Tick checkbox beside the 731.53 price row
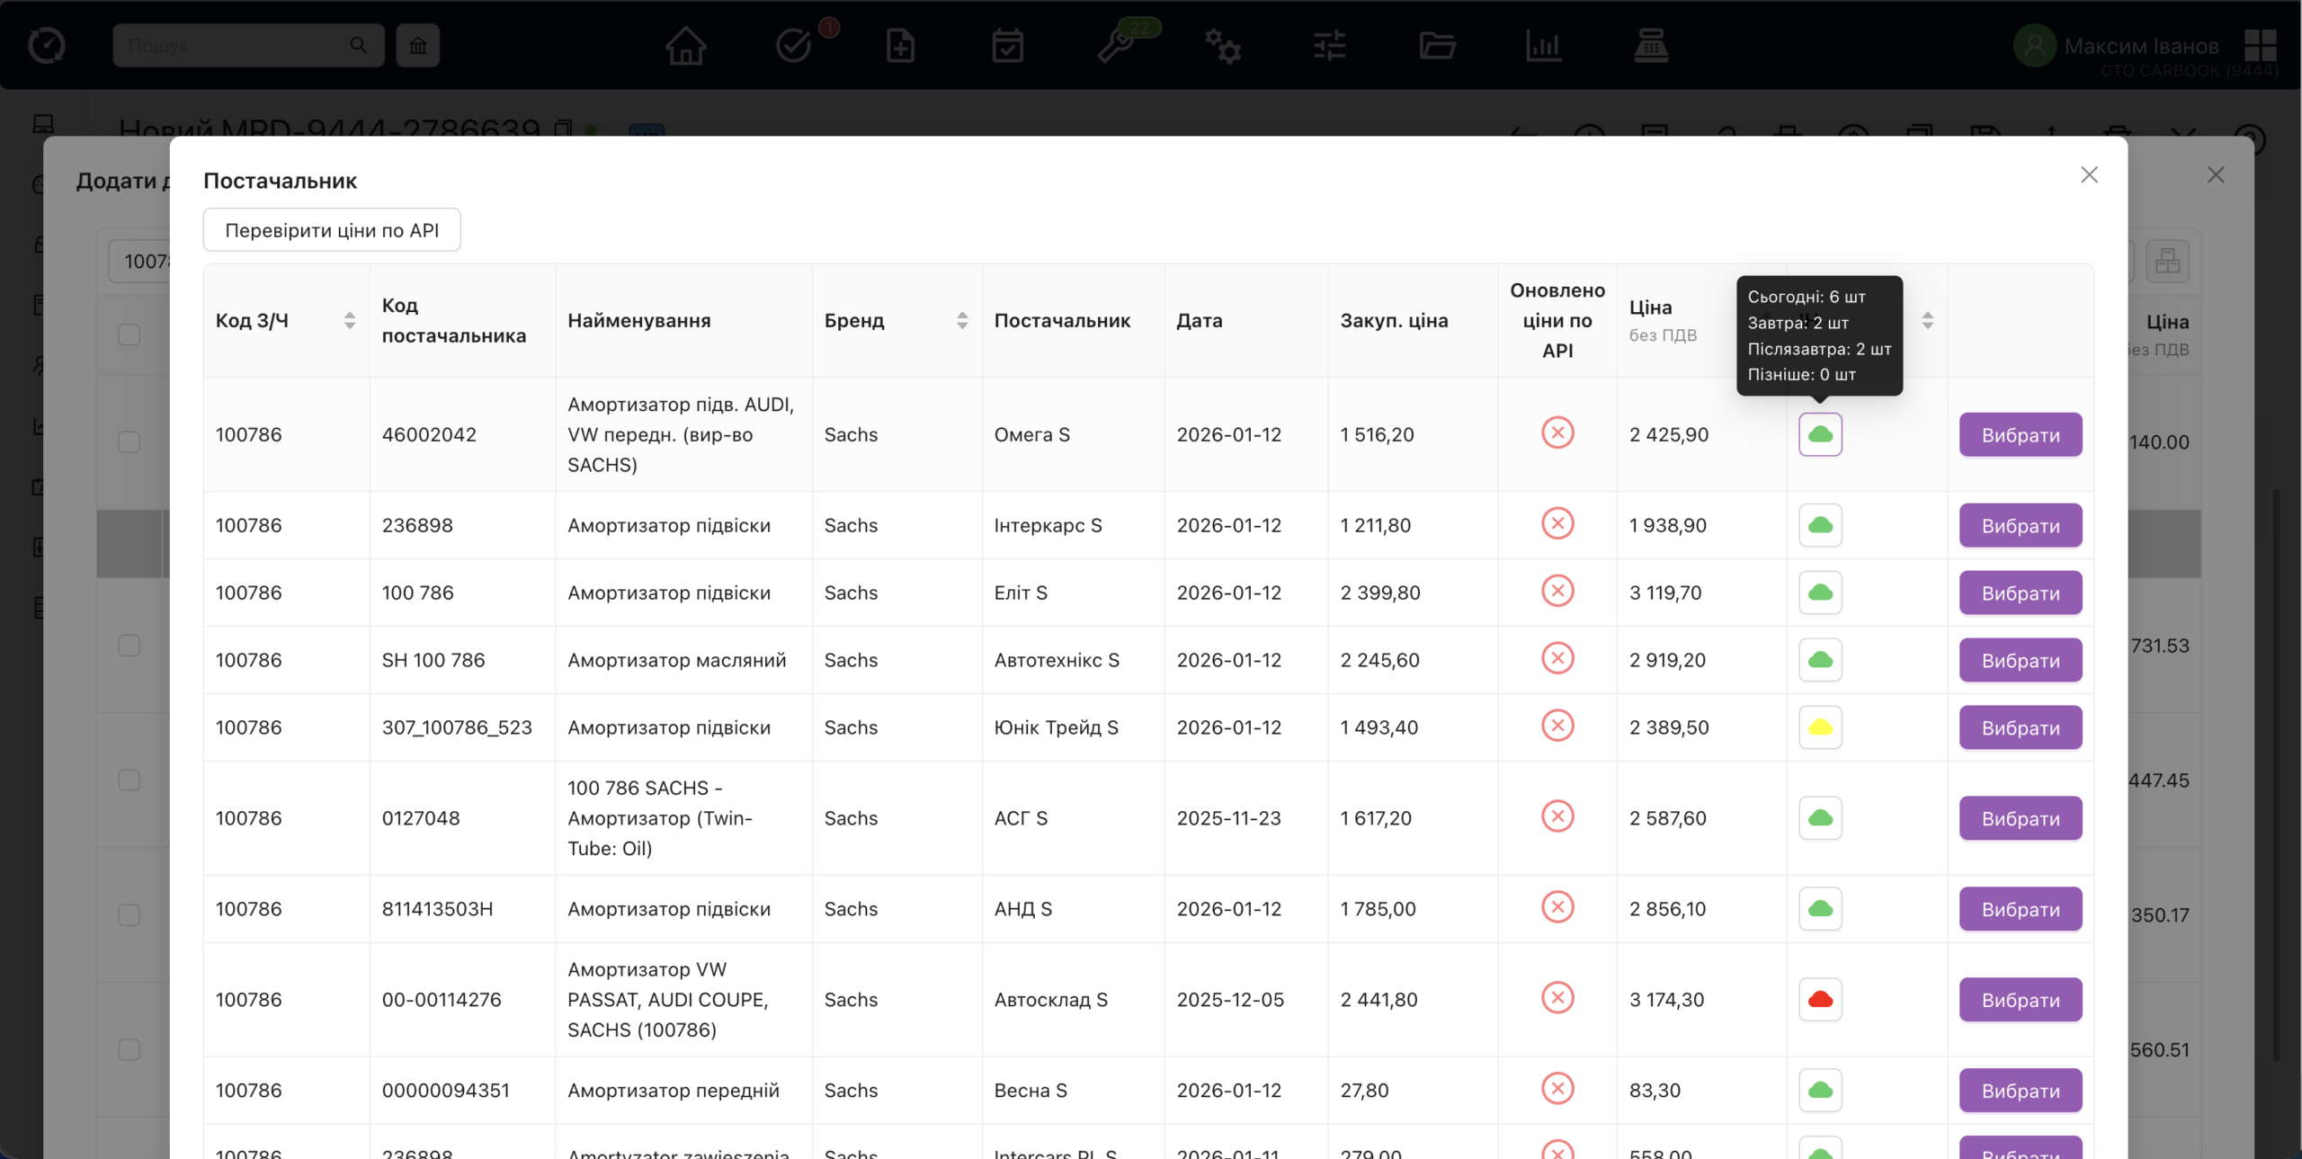 click(129, 646)
